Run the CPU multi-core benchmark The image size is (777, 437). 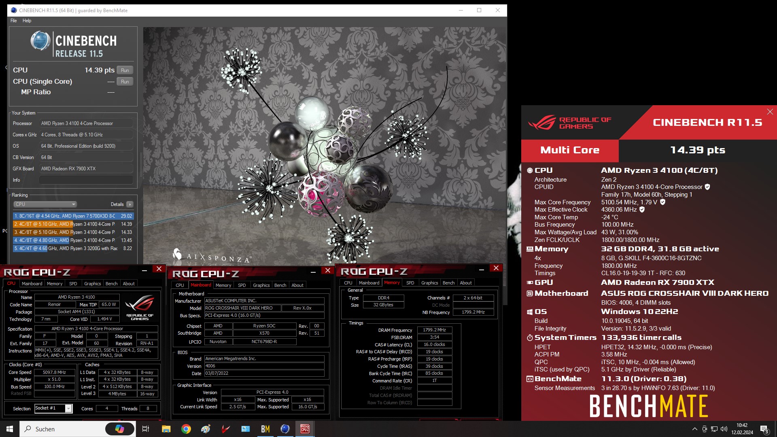tap(125, 70)
